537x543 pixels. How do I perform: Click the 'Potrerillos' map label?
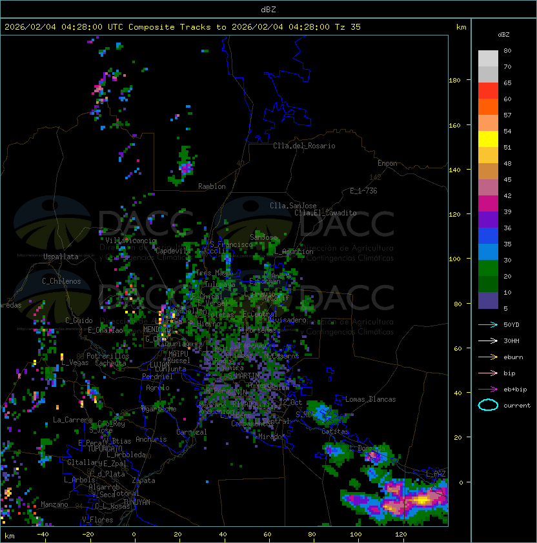[108, 356]
